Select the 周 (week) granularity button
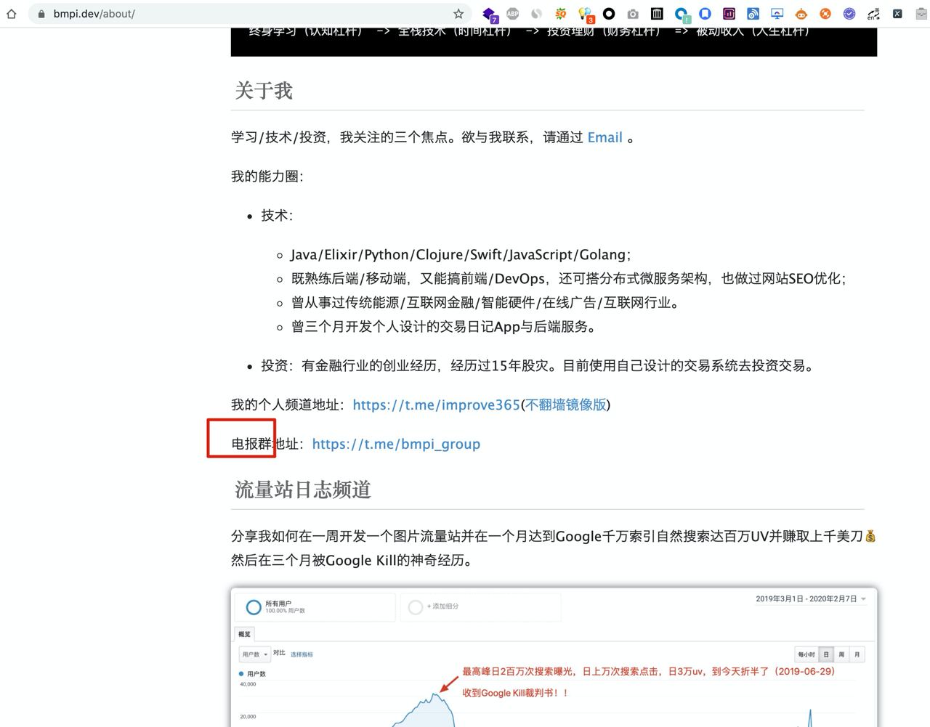The width and height of the screenshot is (930, 727). click(841, 654)
